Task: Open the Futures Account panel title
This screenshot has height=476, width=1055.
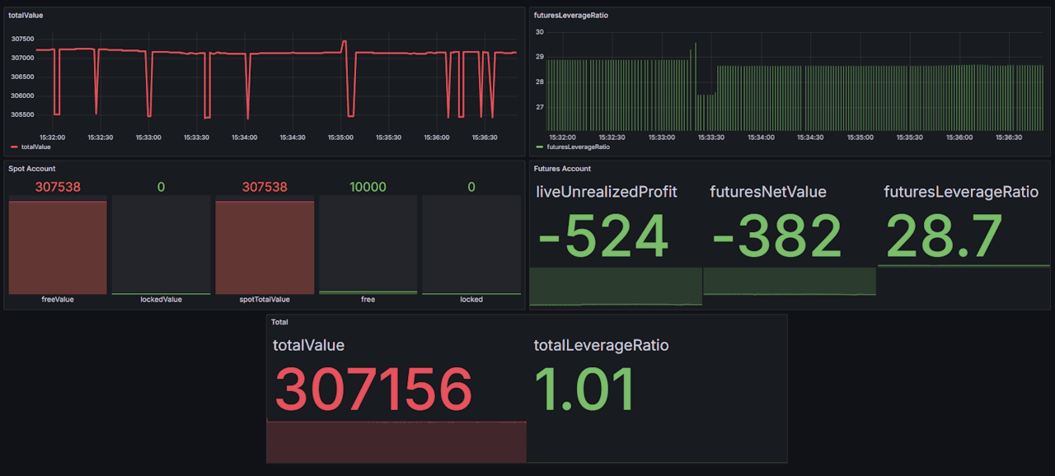Action: tap(562, 169)
